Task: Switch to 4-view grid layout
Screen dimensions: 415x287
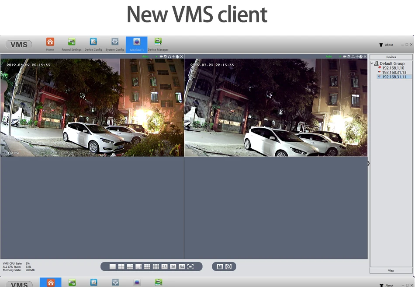Action: coord(121,266)
